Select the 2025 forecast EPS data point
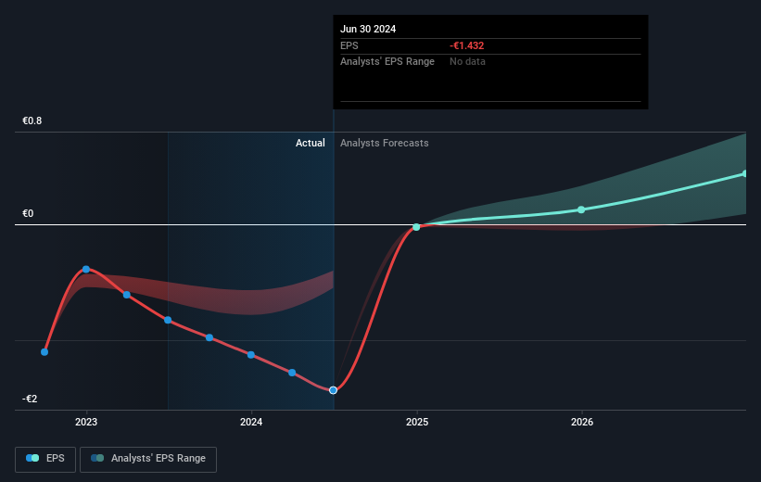The image size is (761, 482). pyautogui.click(x=416, y=227)
